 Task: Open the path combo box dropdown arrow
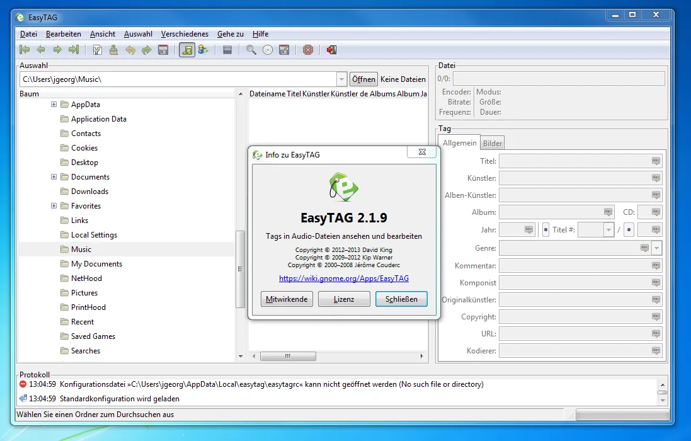coord(341,79)
